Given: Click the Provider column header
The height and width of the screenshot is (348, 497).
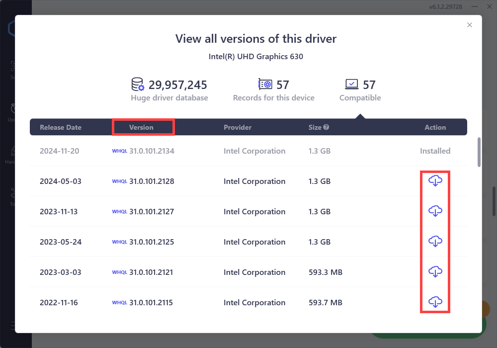Looking at the screenshot, I should (238, 127).
